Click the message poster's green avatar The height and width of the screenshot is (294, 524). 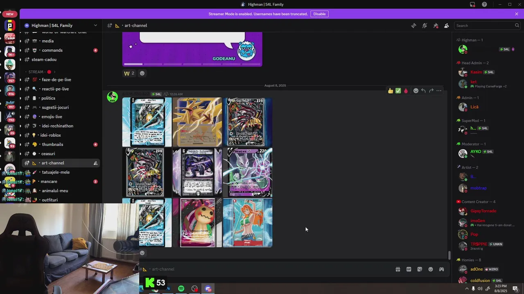tap(112, 97)
